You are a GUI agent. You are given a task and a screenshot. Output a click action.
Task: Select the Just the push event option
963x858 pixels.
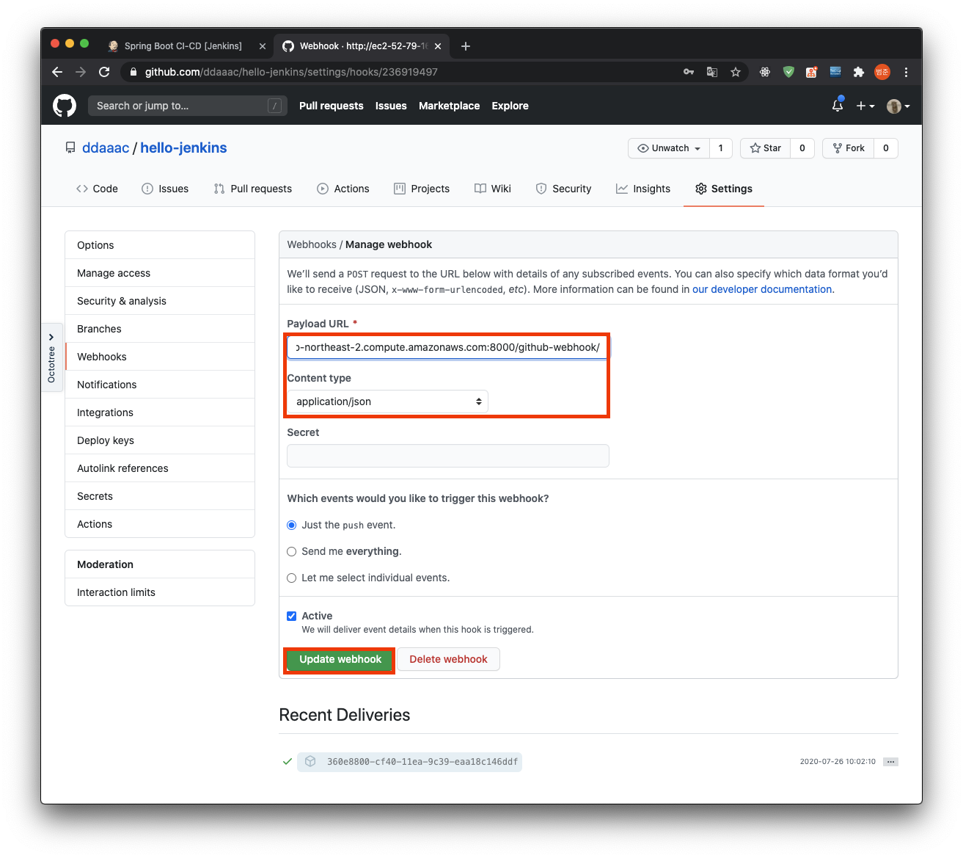(292, 525)
